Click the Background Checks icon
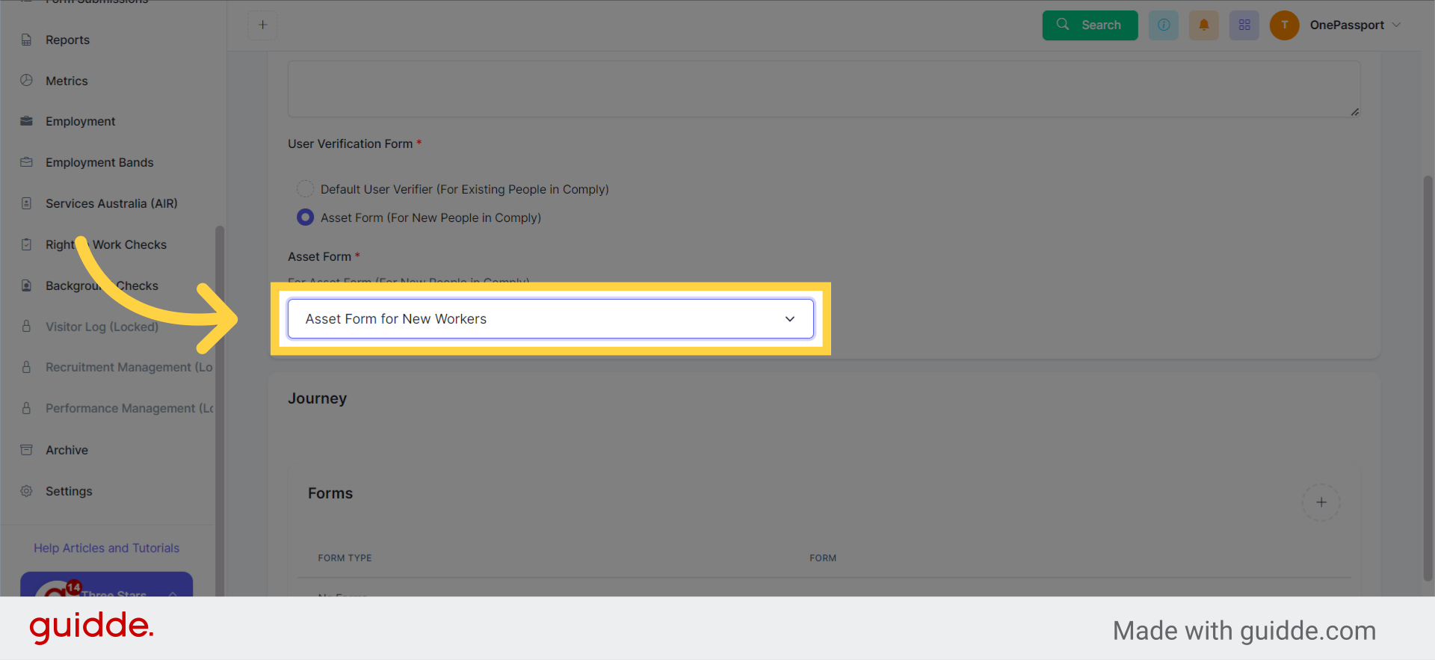 26,286
